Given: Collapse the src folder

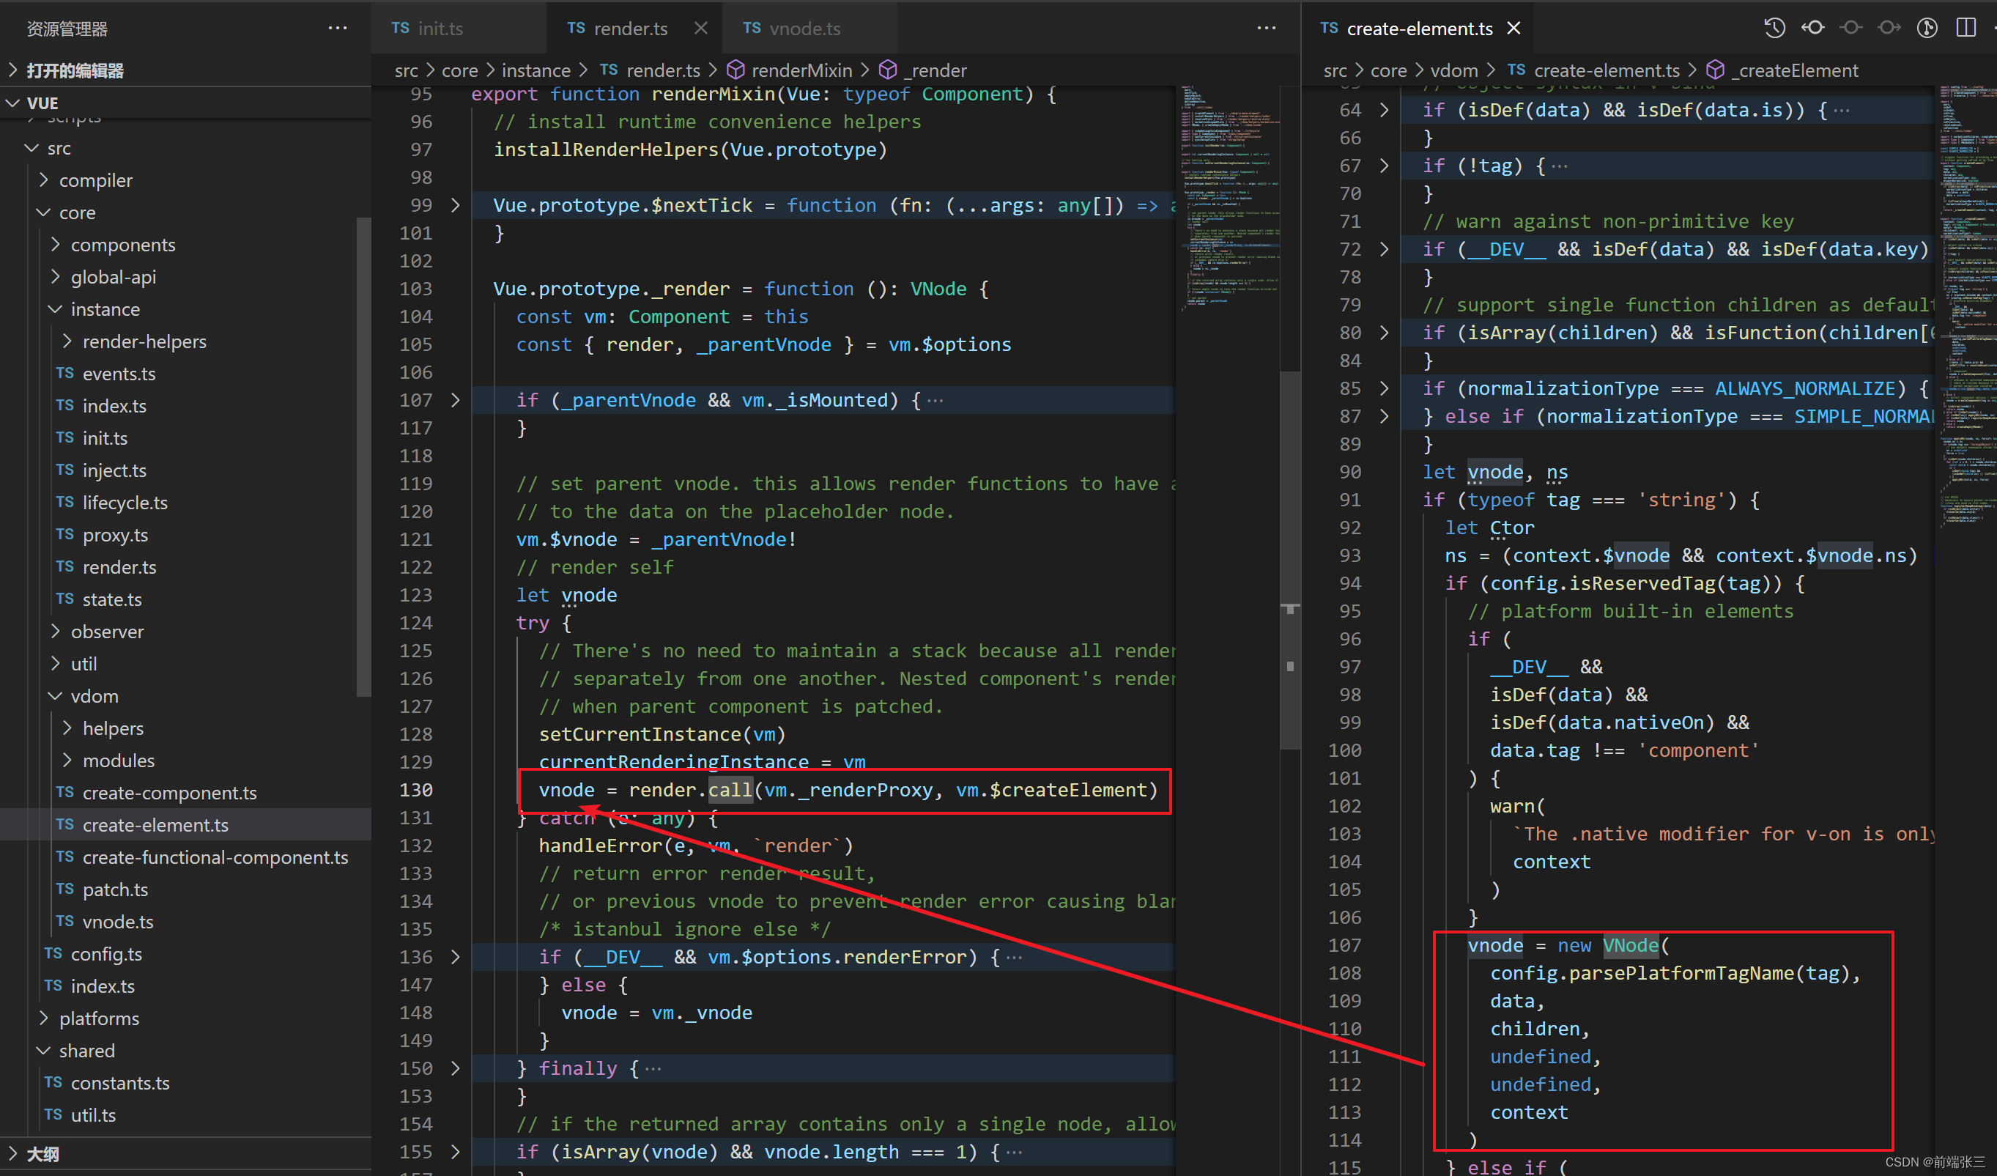Looking at the screenshot, I should (185, 148).
